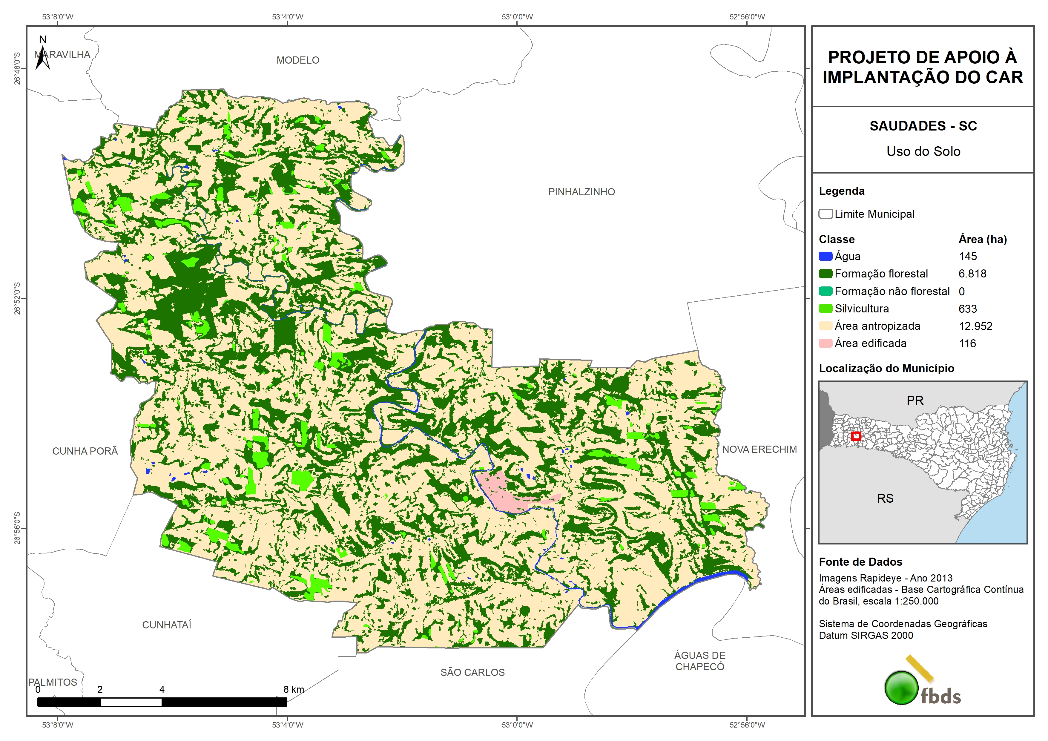Click the dark green Formação florestal swatch
This screenshot has width=1048, height=741.
point(825,274)
